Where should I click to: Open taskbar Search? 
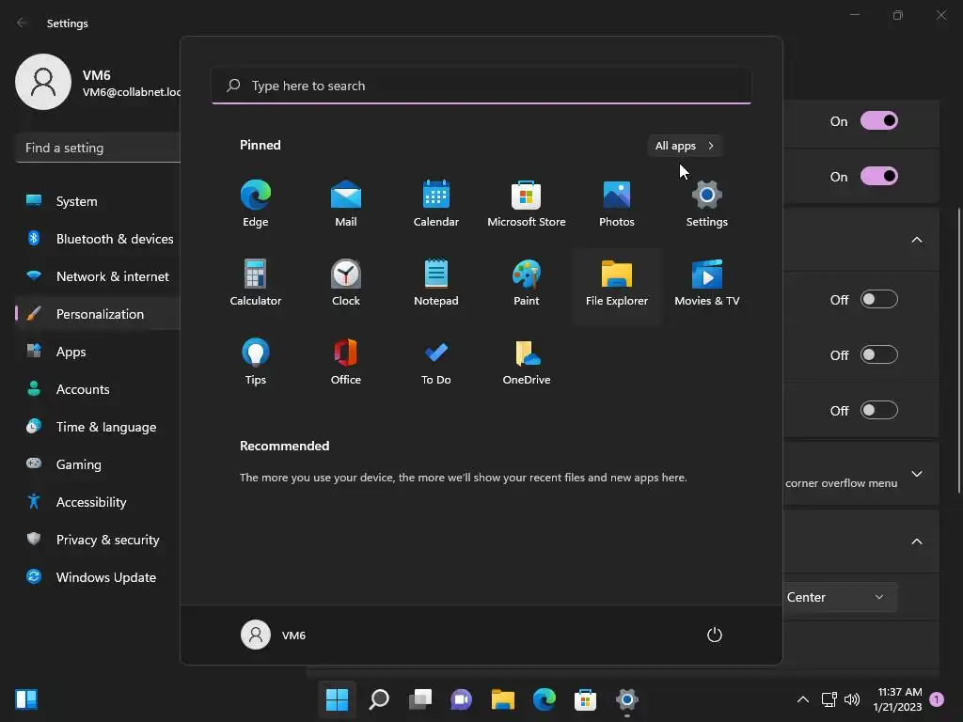[x=379, y=699]
